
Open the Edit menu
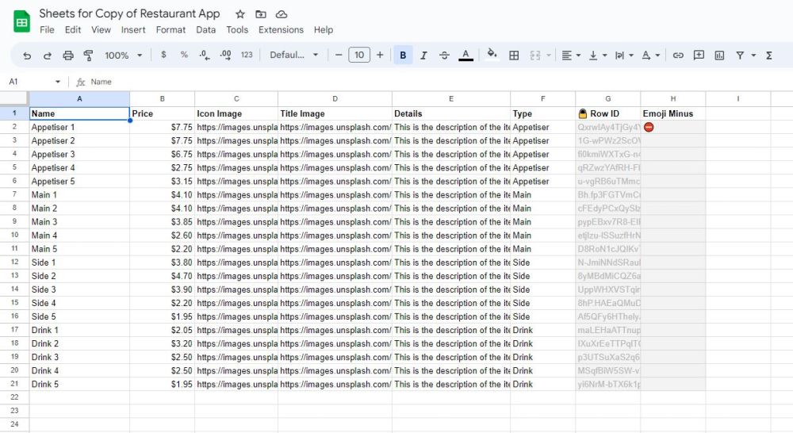[73, 30]
